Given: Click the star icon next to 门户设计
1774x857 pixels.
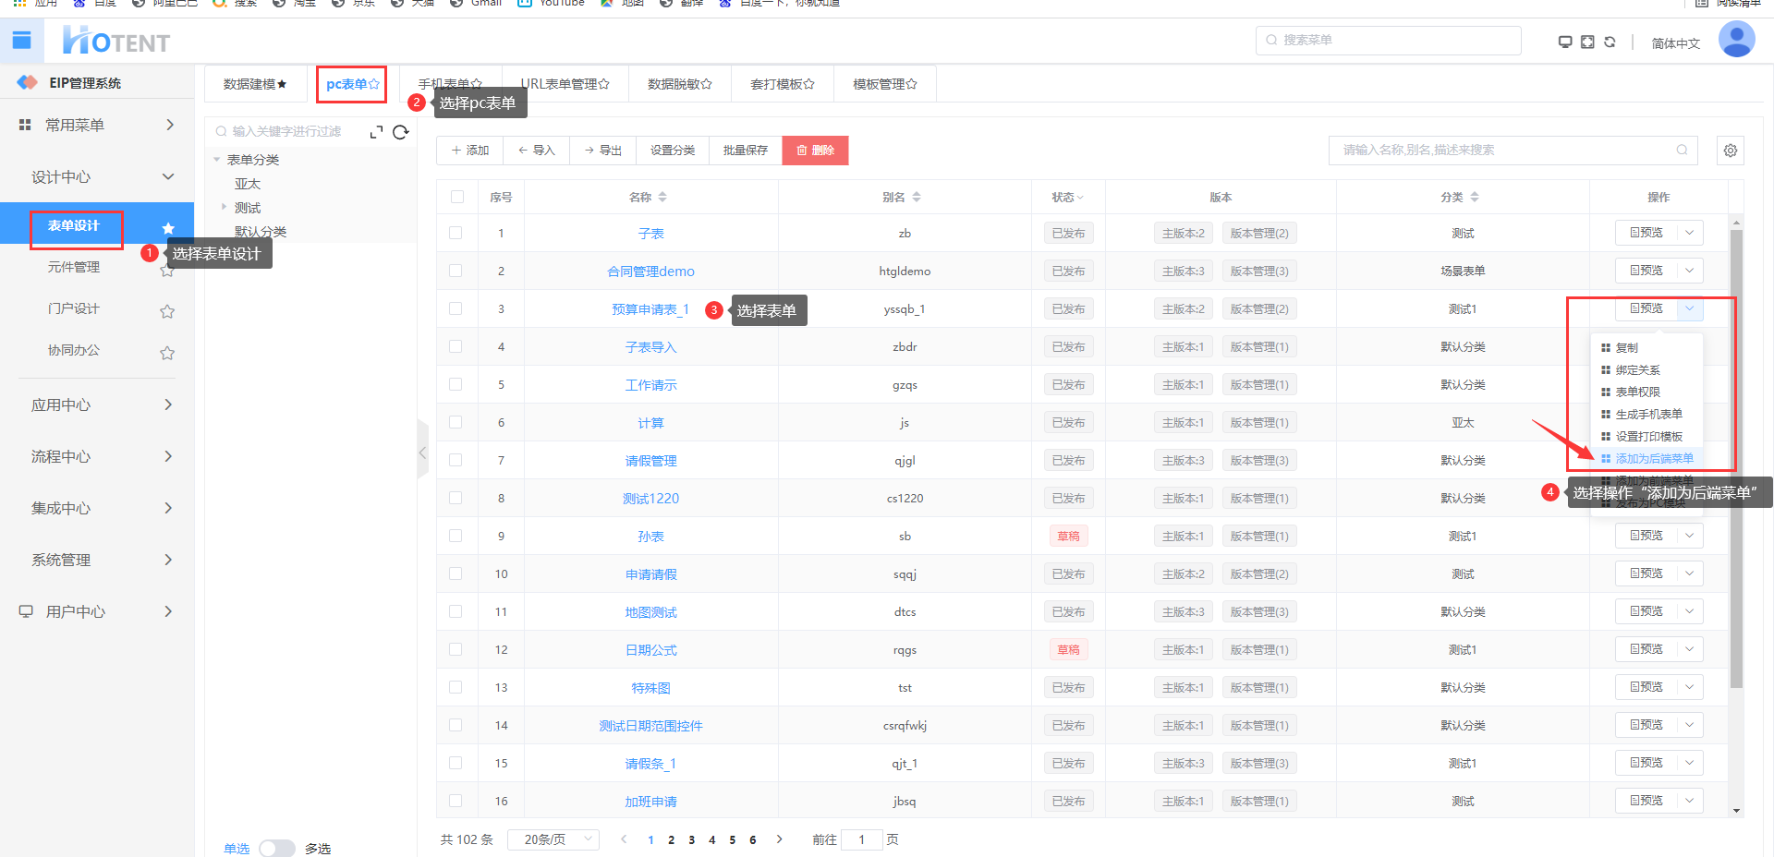Looking at the screenshot, I should click(x=167, y=311).
